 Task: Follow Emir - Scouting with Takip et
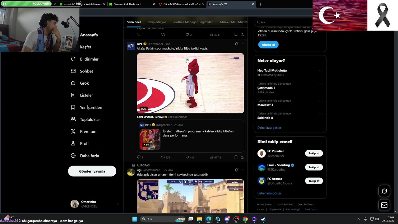coord(314,167)
